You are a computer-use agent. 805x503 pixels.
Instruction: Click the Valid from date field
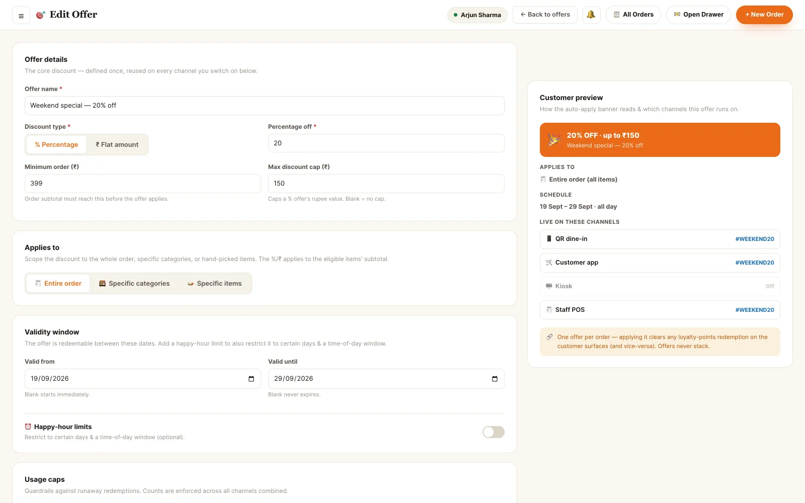143,379
